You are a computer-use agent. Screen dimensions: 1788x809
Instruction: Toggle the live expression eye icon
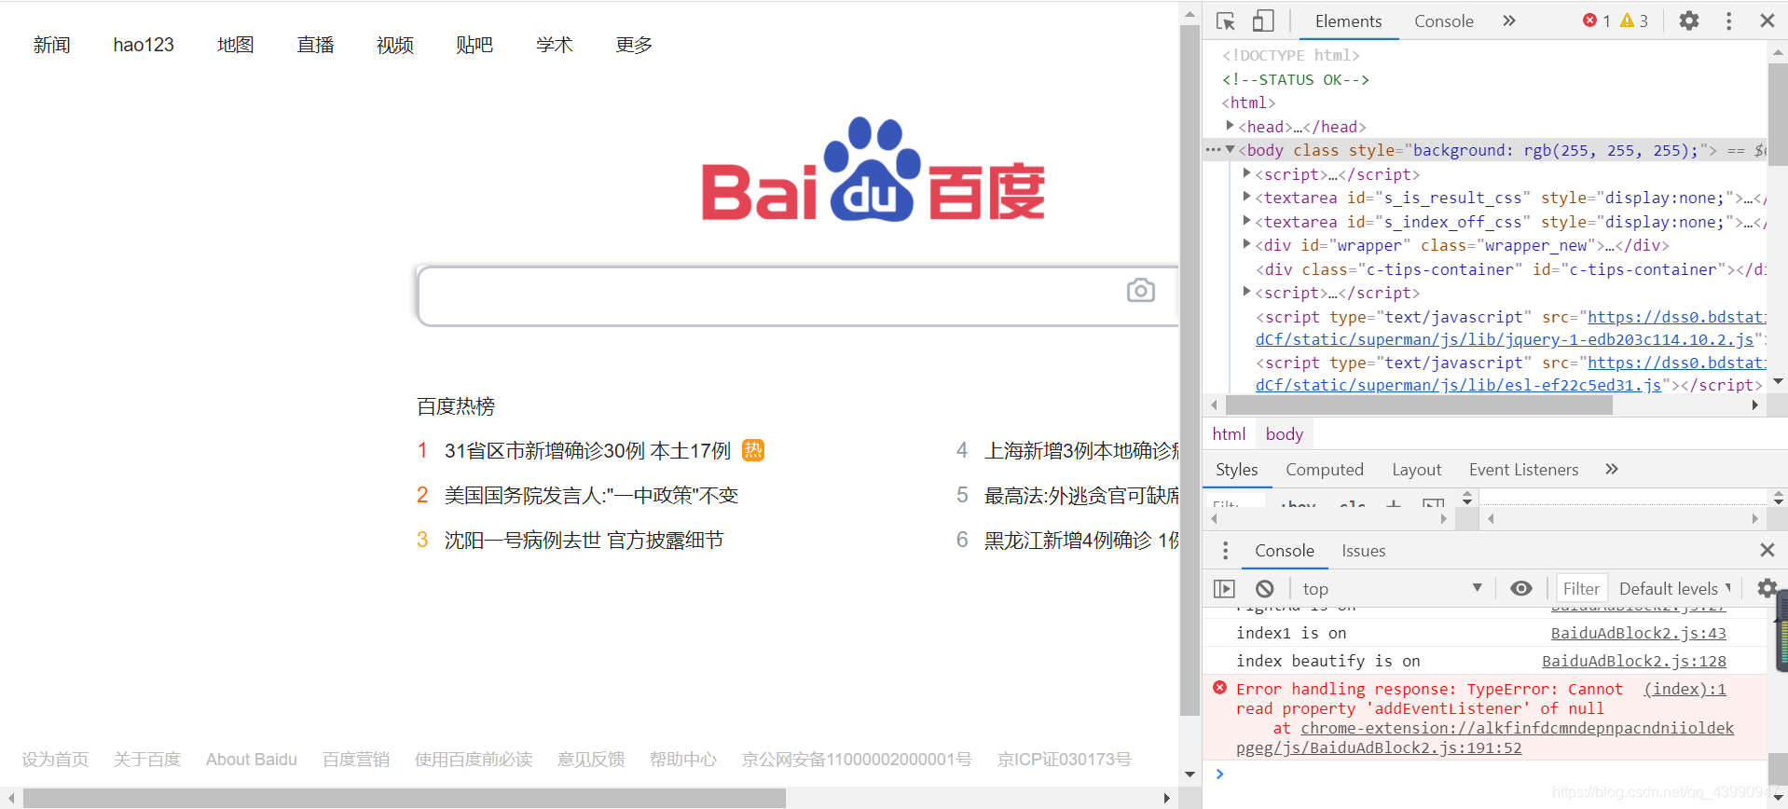click(1520, 588)
